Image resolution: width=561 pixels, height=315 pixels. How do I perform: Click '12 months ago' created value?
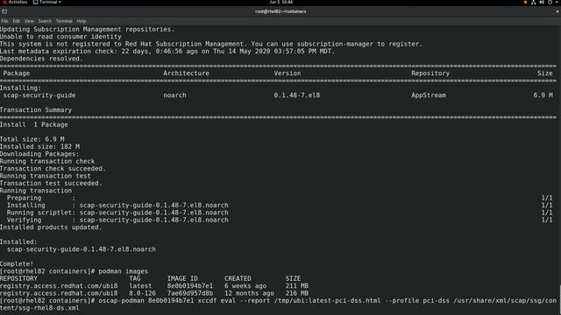[x=249, y=293]
